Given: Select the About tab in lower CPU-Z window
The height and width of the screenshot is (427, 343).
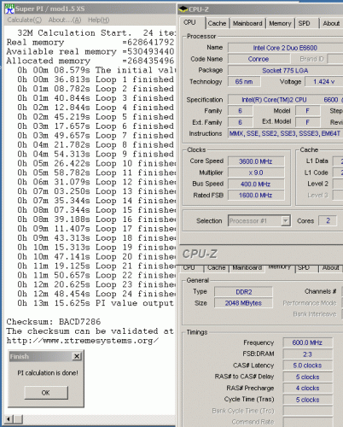Looking at the screenshot, I should pyautogui.click(x=330, y=268).
